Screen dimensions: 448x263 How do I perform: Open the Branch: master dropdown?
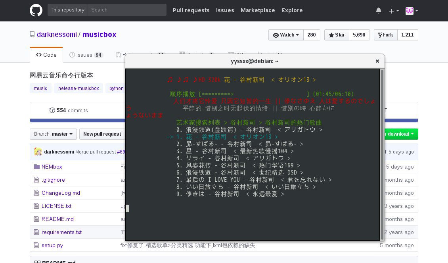(x=53, y=134)
